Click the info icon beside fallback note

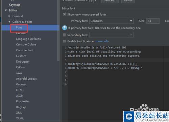(65, 28)
